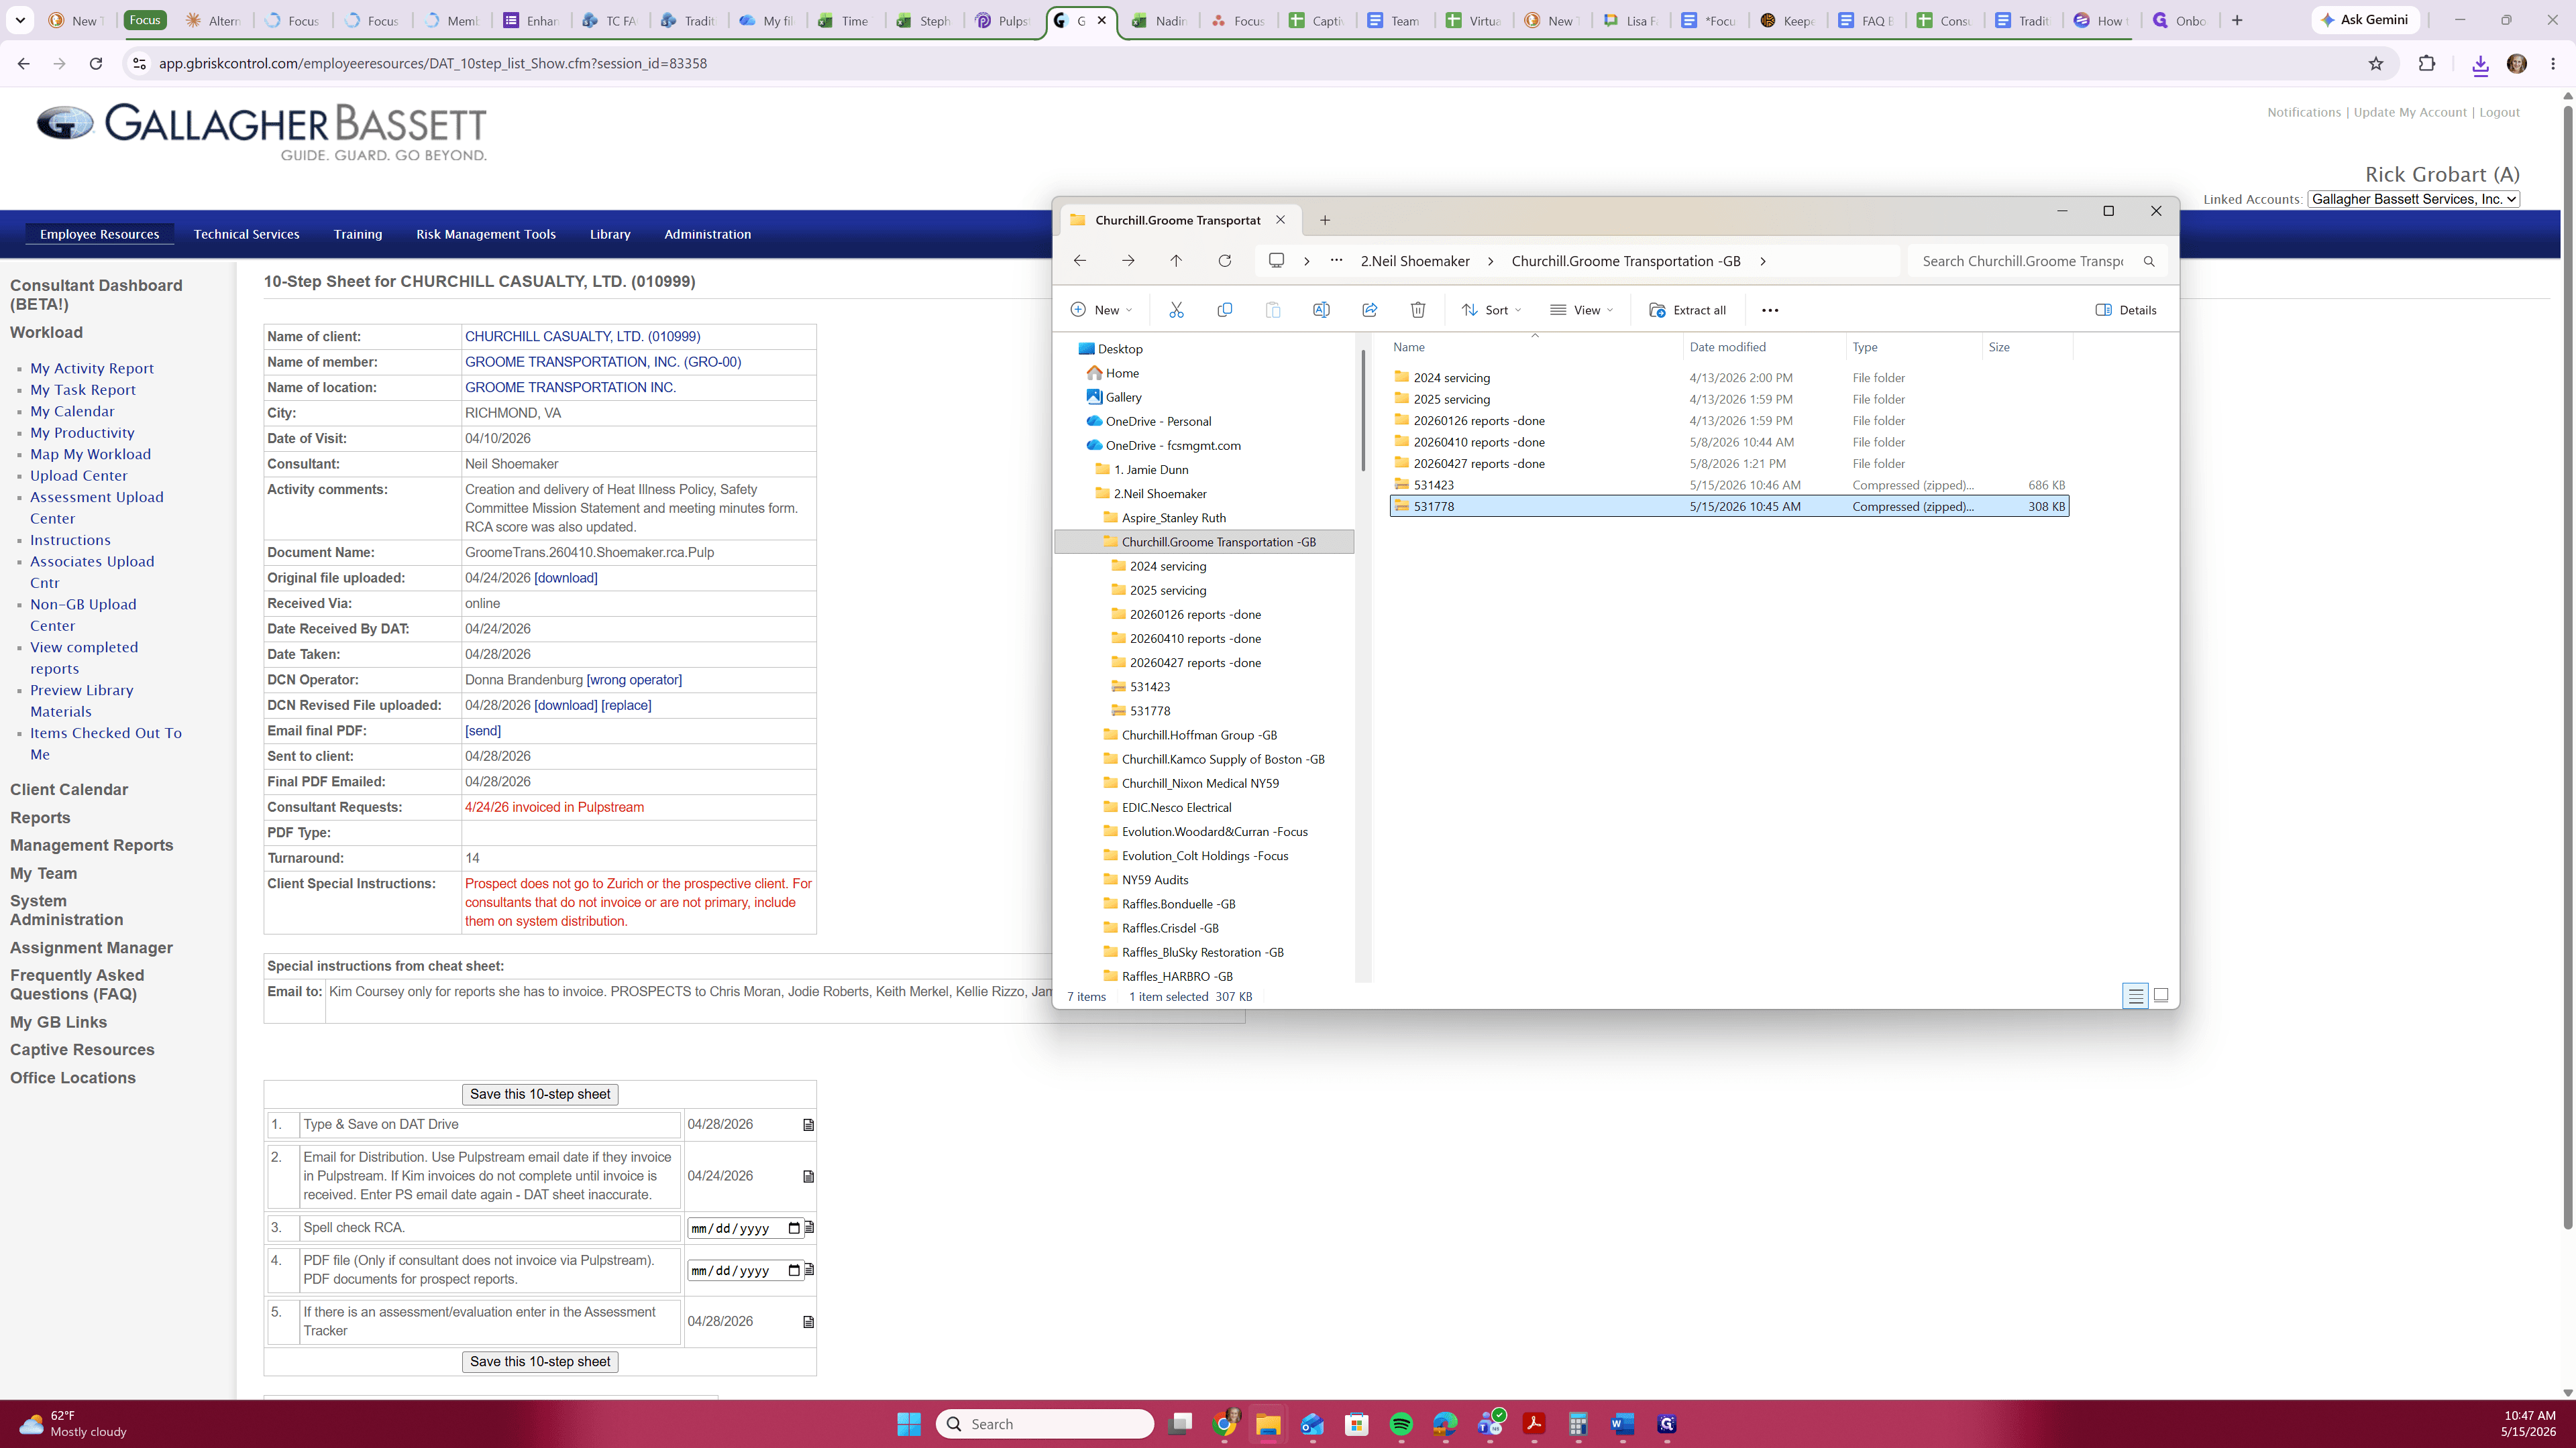The image size is (2576, 1448).
Task: Toggle the Details pane in File Explorer
Action: [2126, 310]
